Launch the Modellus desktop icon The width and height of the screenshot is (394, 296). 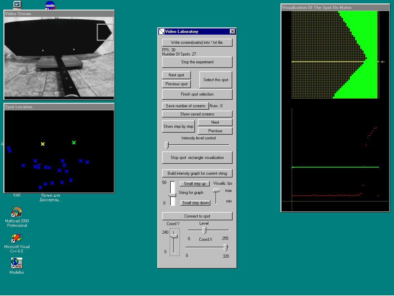coord(16,263)
